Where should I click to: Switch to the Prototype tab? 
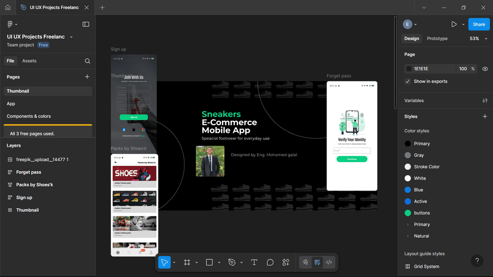(437, 38)
